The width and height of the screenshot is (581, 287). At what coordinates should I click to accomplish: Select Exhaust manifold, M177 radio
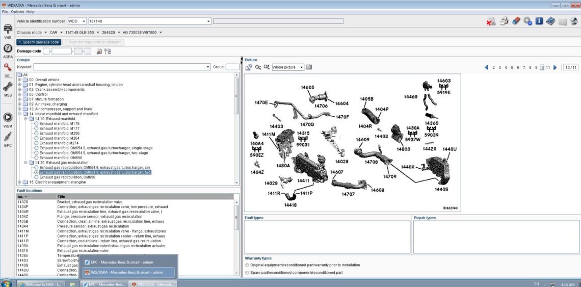(36, 128)
